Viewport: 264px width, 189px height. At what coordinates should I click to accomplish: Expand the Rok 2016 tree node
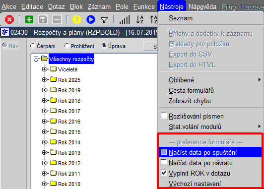coord(45,122)
